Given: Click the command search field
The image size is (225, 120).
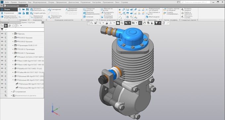Looking at the screenshot, I should pos(196,2).
